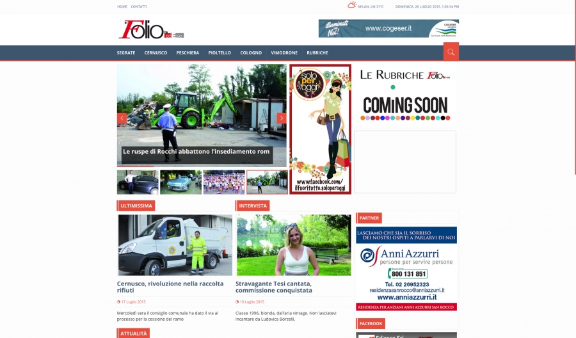
Task: Select the VIMODRONE menu item
Action: (x=284, y=53)
